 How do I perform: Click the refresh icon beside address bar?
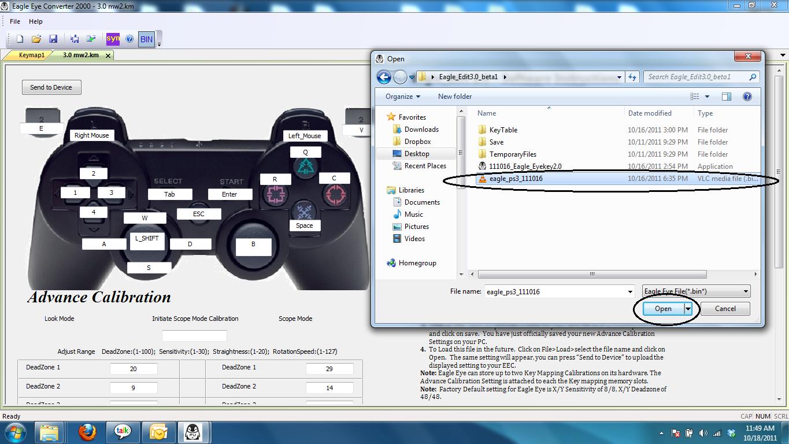(632, 77)
